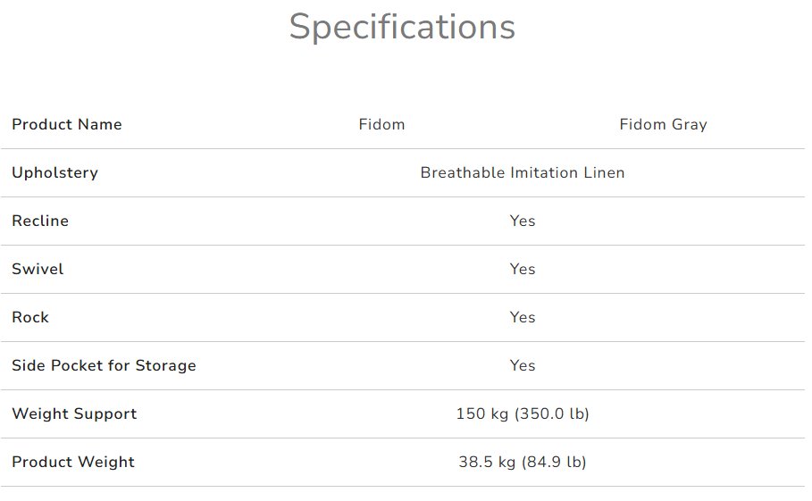
Task: Click the Upholstery row label
Action: pyautogui.click(x=54, y=173)
